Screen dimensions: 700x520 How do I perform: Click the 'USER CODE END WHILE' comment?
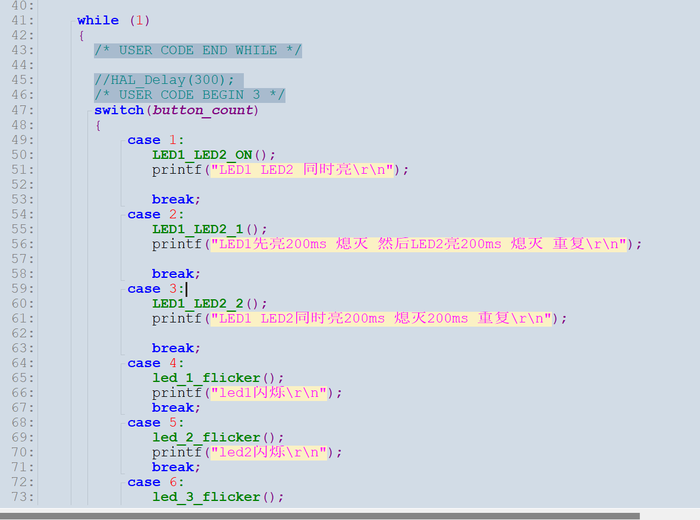pyautogui.click(x=198, y=50)
